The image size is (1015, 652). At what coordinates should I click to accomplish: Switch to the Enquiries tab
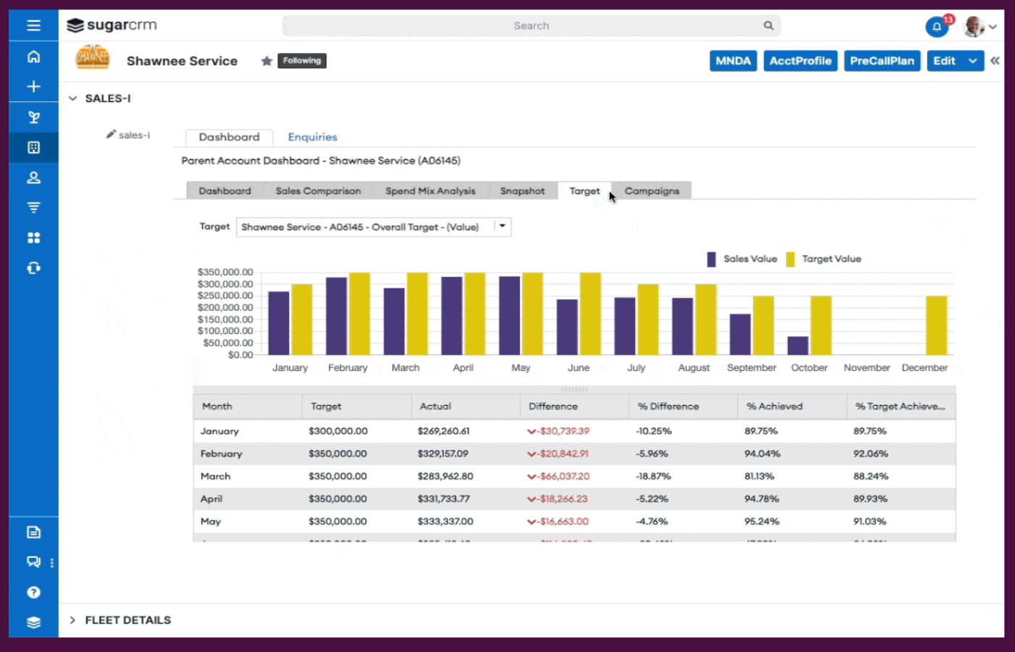(312, 137)
